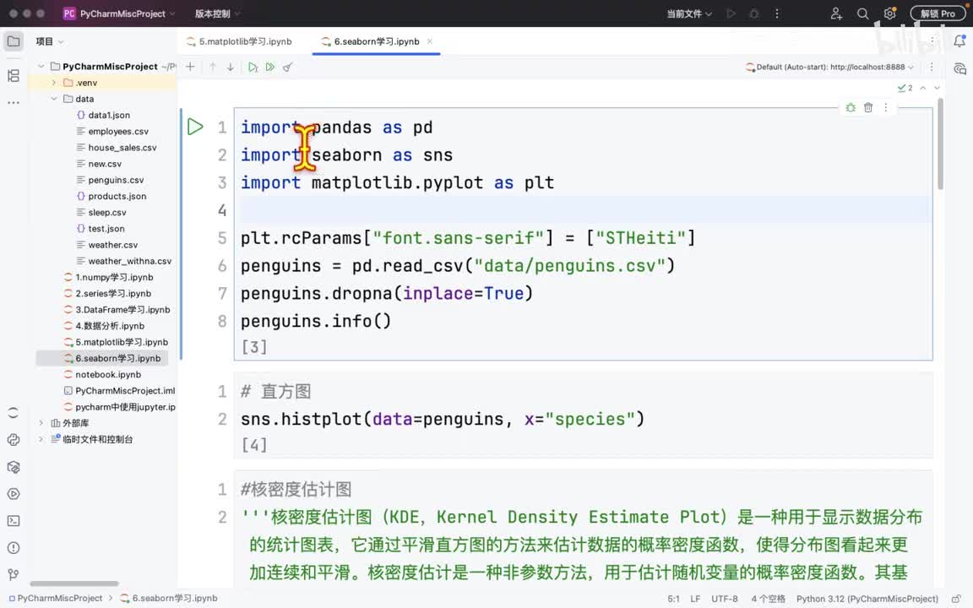Viewport: 973px width, 608px height.
Task: Add a new cell with plus icon
Action: pos(191,67)
